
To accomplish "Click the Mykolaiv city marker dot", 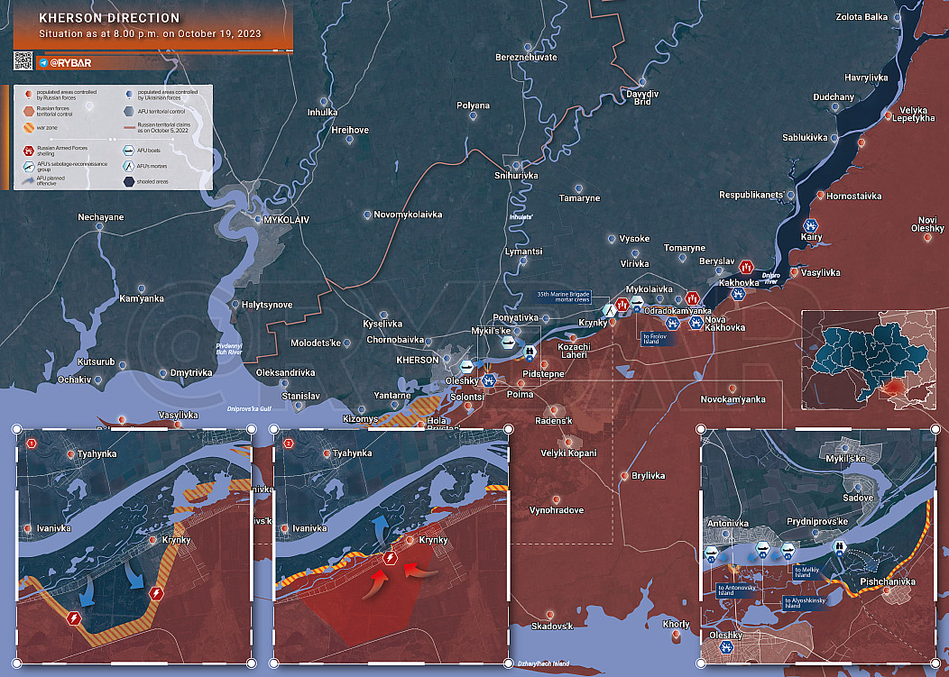I will [258, 220].
